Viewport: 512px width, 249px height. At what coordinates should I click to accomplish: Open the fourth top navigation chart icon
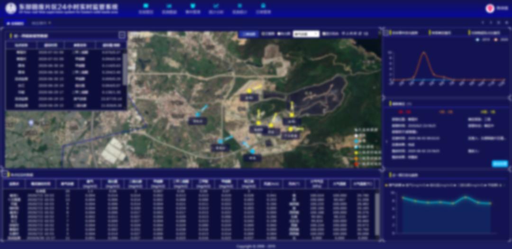pyautogui.click(x=216, y=6)
